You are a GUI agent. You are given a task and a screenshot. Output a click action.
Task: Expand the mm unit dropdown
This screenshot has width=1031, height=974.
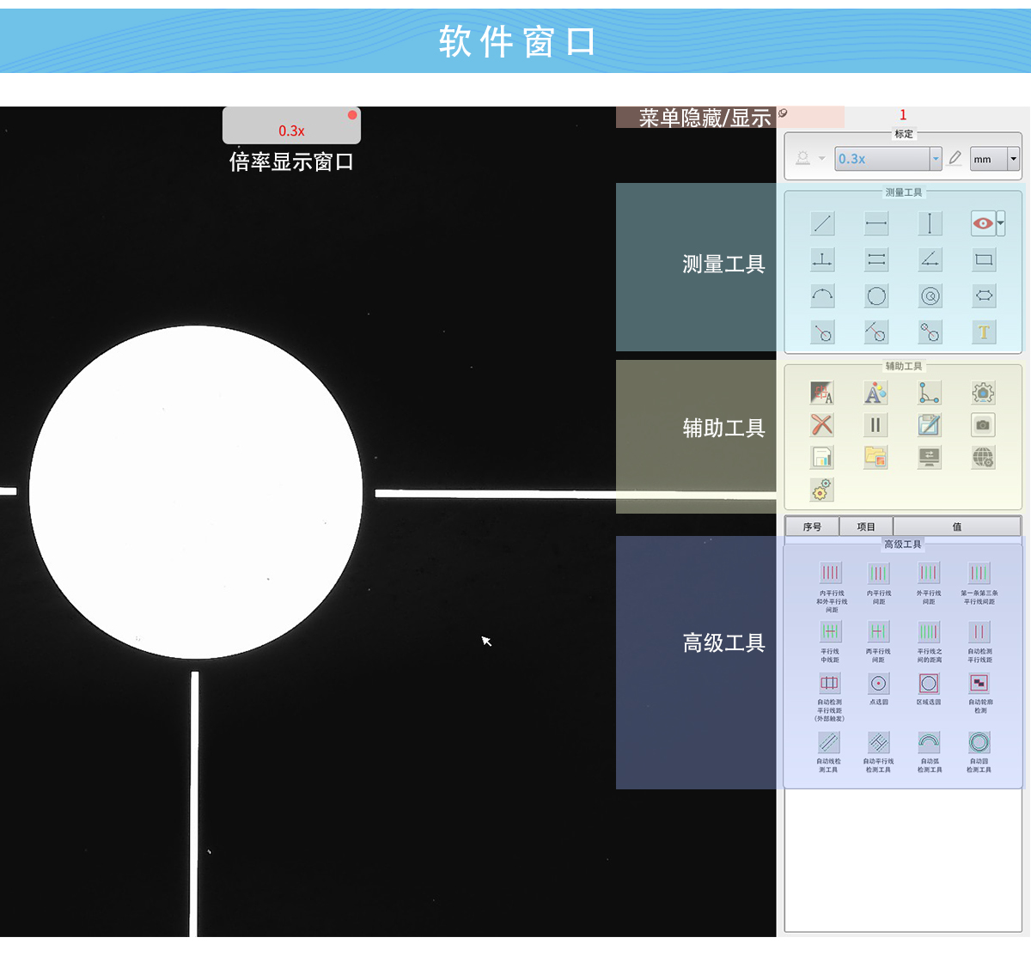(x=1013, y=159)
